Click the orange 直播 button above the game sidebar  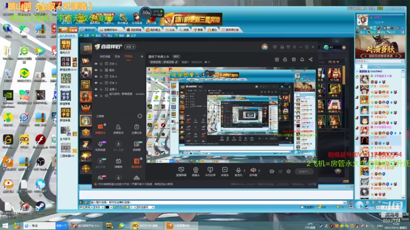click(73, 30)
